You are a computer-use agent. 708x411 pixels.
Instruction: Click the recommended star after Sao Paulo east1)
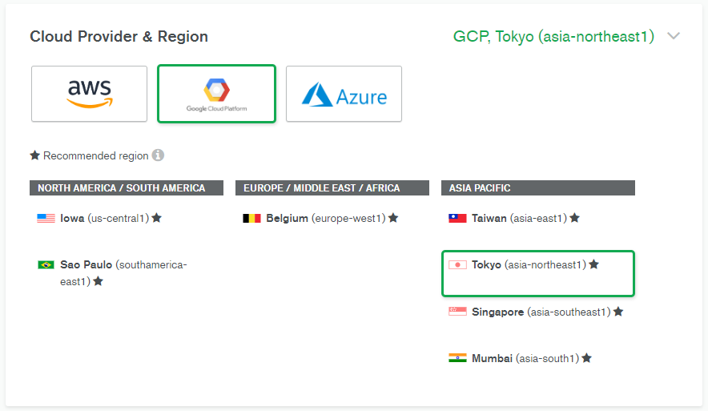point(98,281)
